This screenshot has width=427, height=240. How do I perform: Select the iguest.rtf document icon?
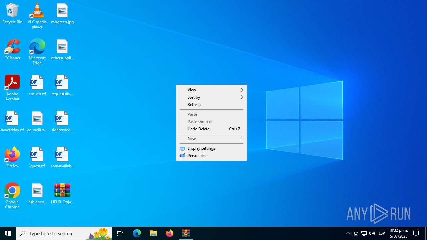(37, 158)
